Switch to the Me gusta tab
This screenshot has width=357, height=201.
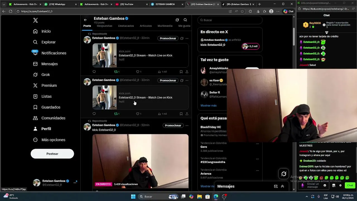coord(184,26)
